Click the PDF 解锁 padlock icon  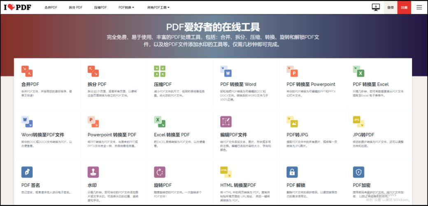[292, 172]
